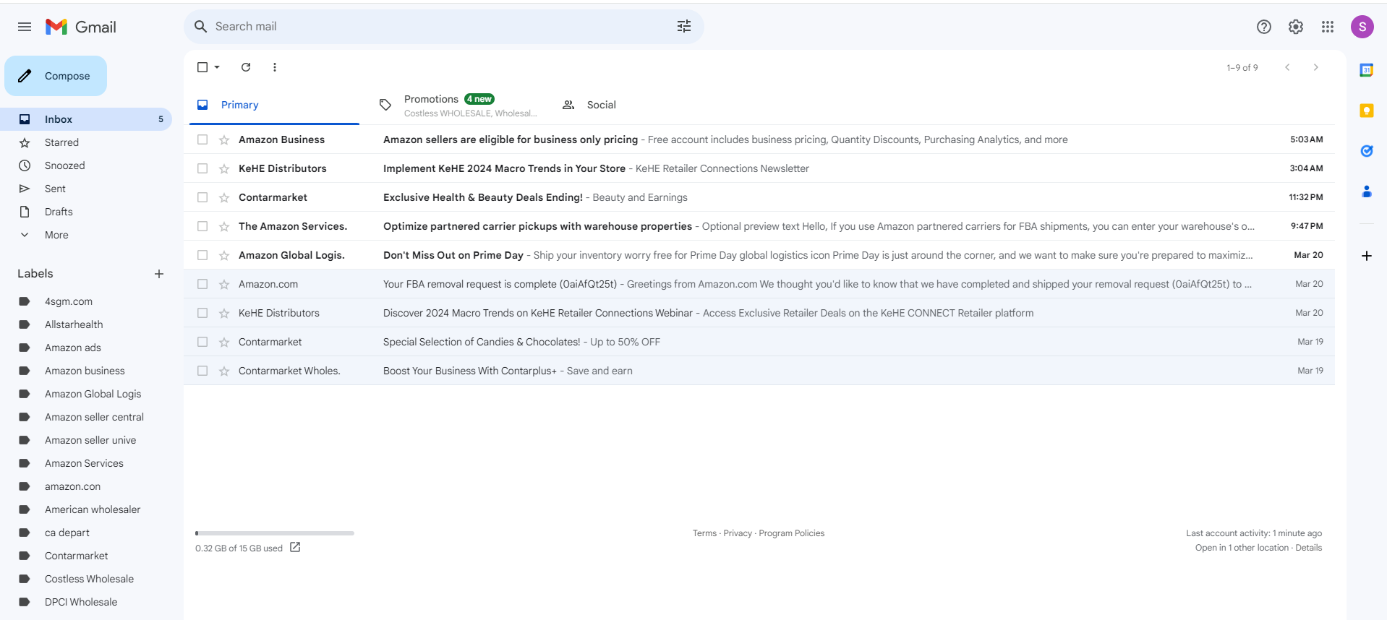
Task: Tick the Special Selection of Candies checkbox
Action: [202, 342]
